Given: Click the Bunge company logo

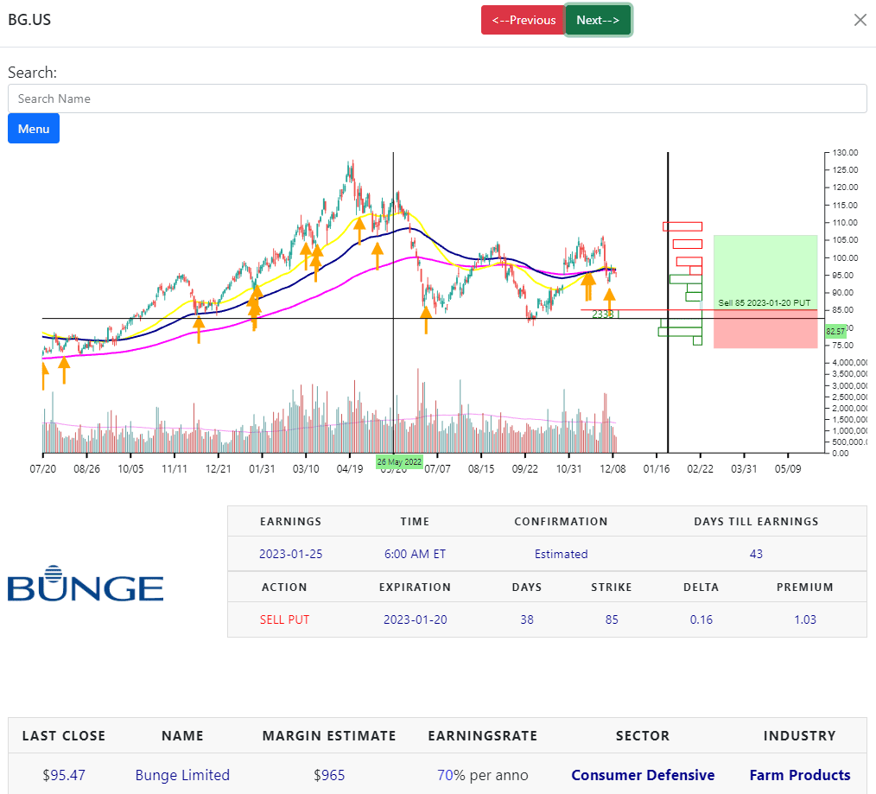Looking at the screenshot, I should click(86, 583).
